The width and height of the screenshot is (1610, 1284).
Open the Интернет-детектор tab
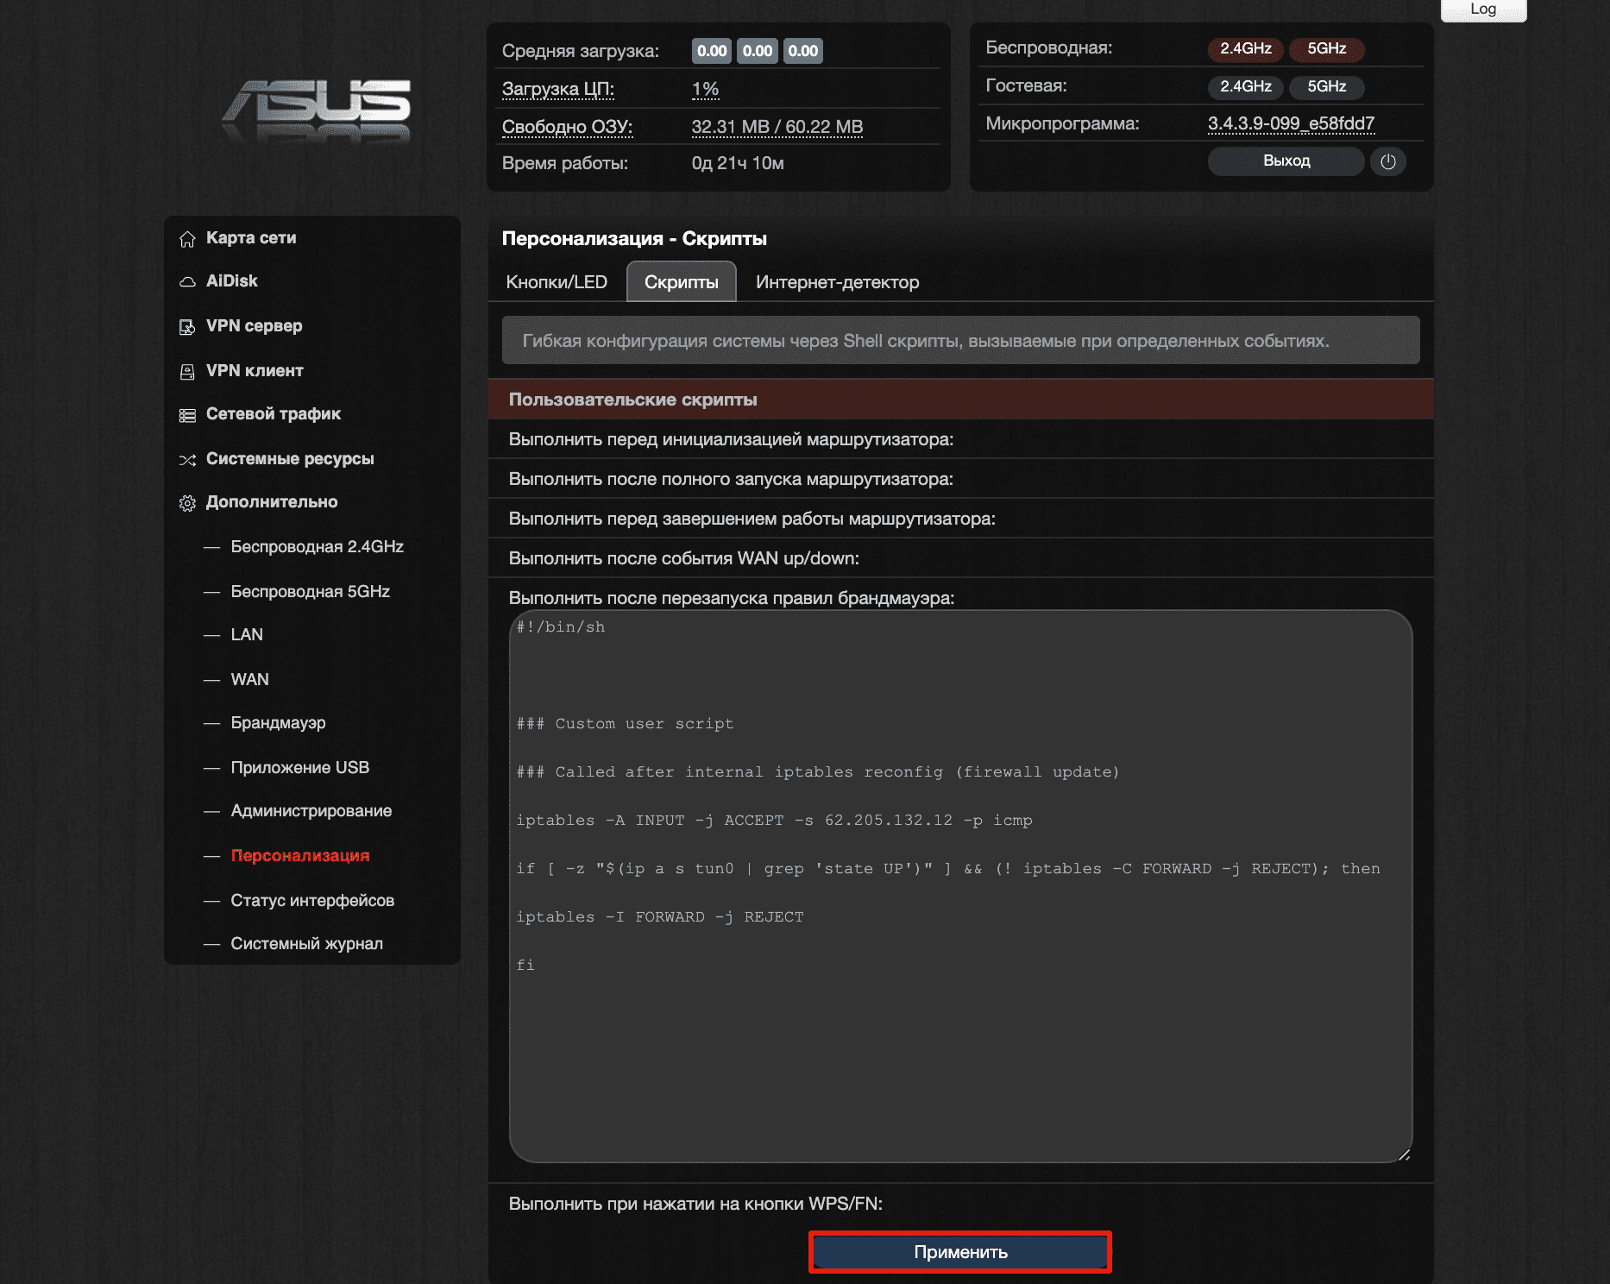[x=837, y=281]
